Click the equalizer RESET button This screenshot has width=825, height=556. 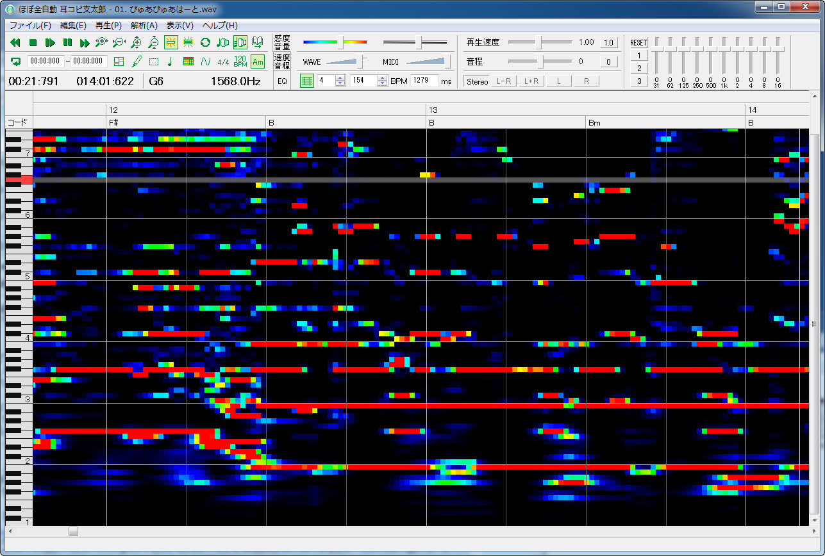[x=639, y=42]
